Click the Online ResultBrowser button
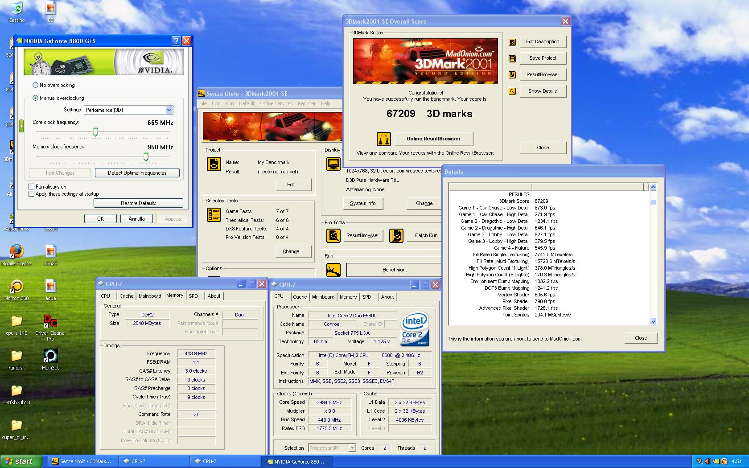The height and width of the screenshot is (468, 749). coord(433,139)
